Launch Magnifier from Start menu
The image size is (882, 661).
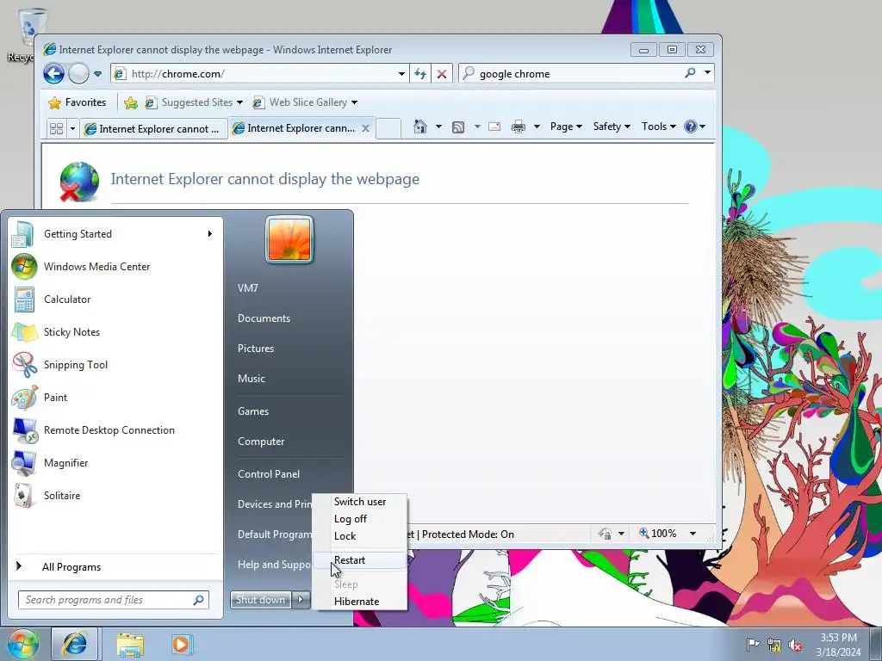click(115, 462)
